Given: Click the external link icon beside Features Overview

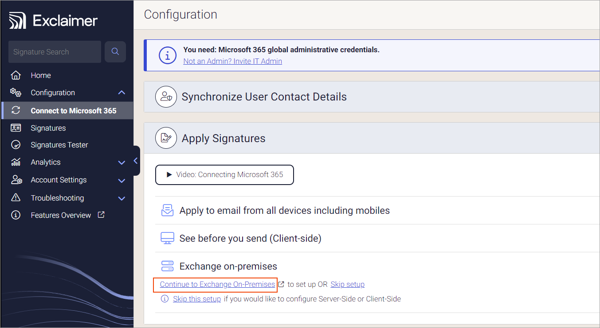Looking at the screenshot, I should click(101, 215).
